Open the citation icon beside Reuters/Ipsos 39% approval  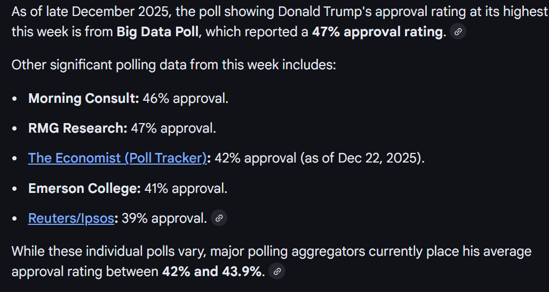[219, 218]
